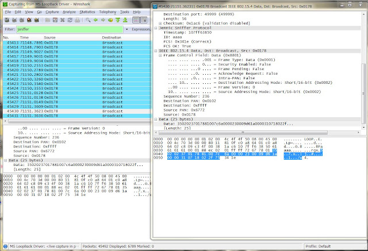
Task: Collapse Data (25 bytes) in detail window
Action: click(x=156, y=119)
